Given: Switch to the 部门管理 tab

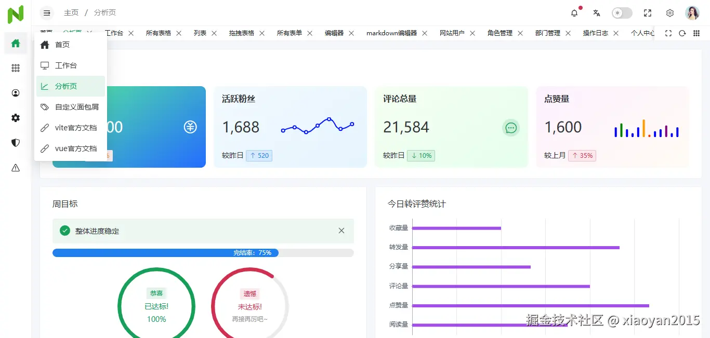Looking at the screenshot, I should click(548, 33).
